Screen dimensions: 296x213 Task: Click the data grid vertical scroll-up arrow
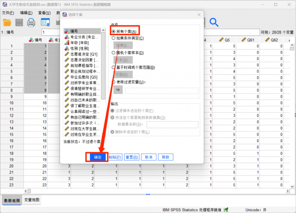(x=292, y=45)
